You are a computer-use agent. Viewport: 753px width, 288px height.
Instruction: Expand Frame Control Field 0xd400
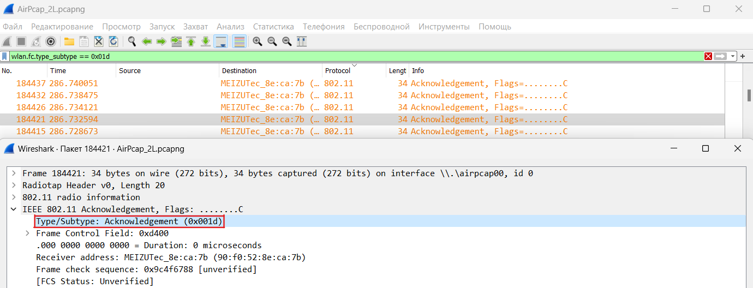pos(27,233)
